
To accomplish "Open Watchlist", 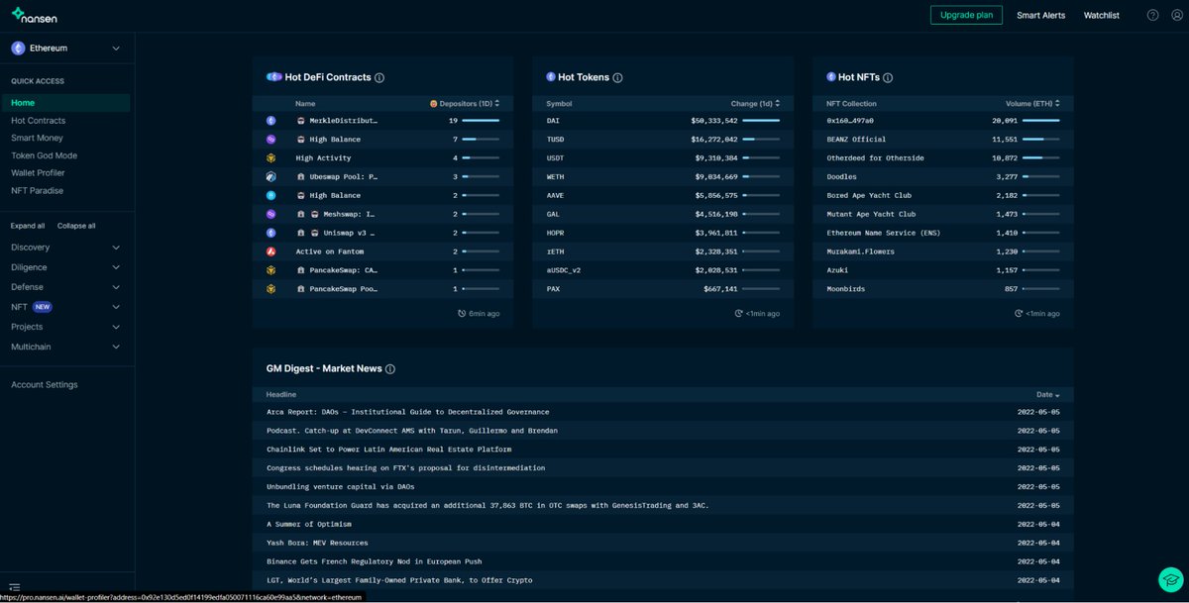I will pyautogui.click(x=1101, y=15).
